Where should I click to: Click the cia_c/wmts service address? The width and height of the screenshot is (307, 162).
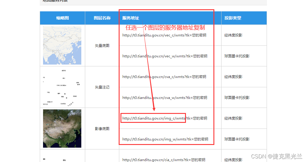164,160
